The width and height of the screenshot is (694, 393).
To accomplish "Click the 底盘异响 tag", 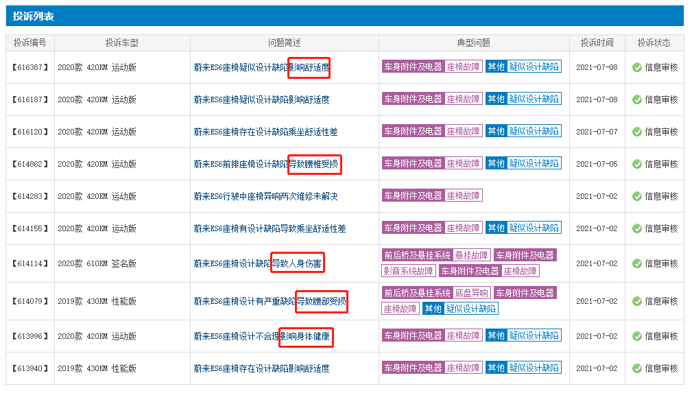I will point(471,293).
